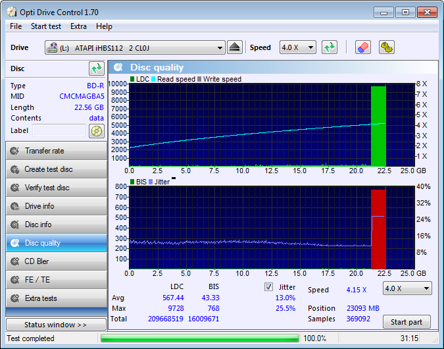Click the Read speed cyan legend swatch
This screenshot has height=349, width=444.
[x=153, y=79]
